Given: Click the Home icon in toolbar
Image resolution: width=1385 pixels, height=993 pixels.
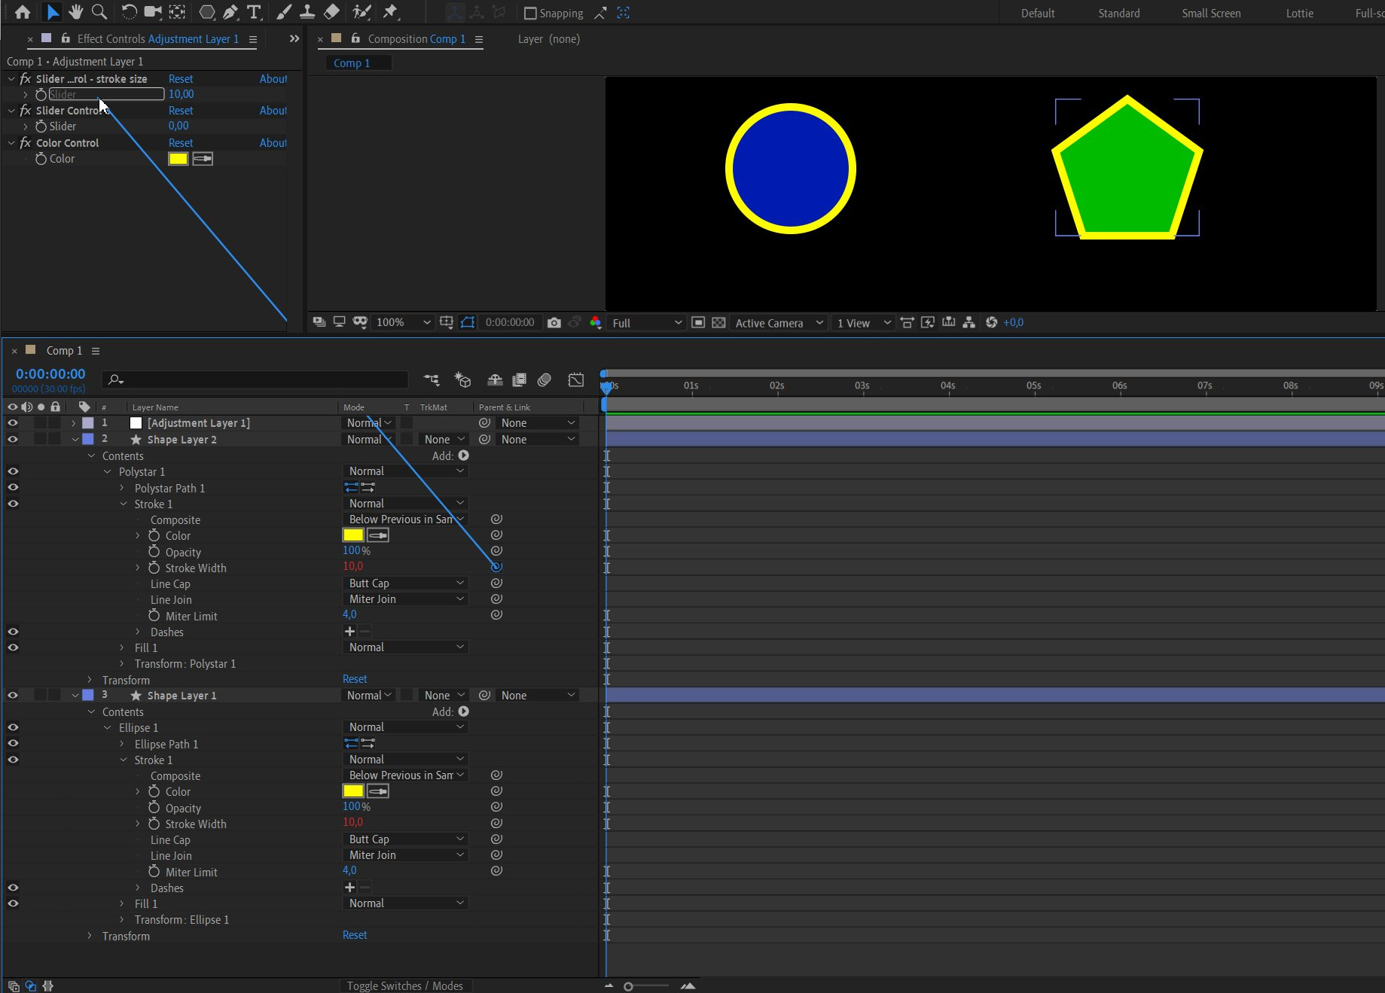Looking at the screenshot, I should click(23, 12).
